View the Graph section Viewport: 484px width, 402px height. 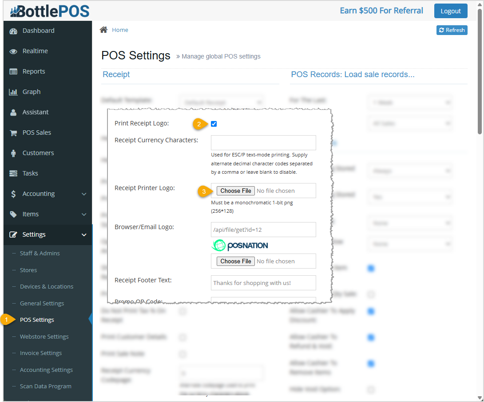click(30, 92)
